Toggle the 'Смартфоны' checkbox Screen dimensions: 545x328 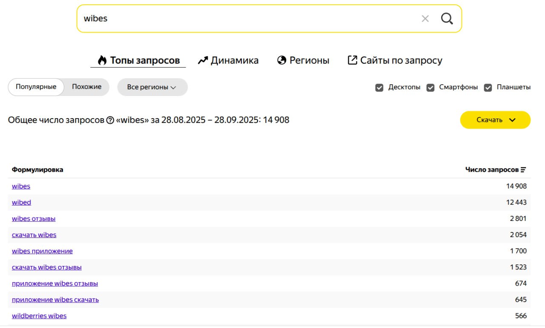click(430, 88)
